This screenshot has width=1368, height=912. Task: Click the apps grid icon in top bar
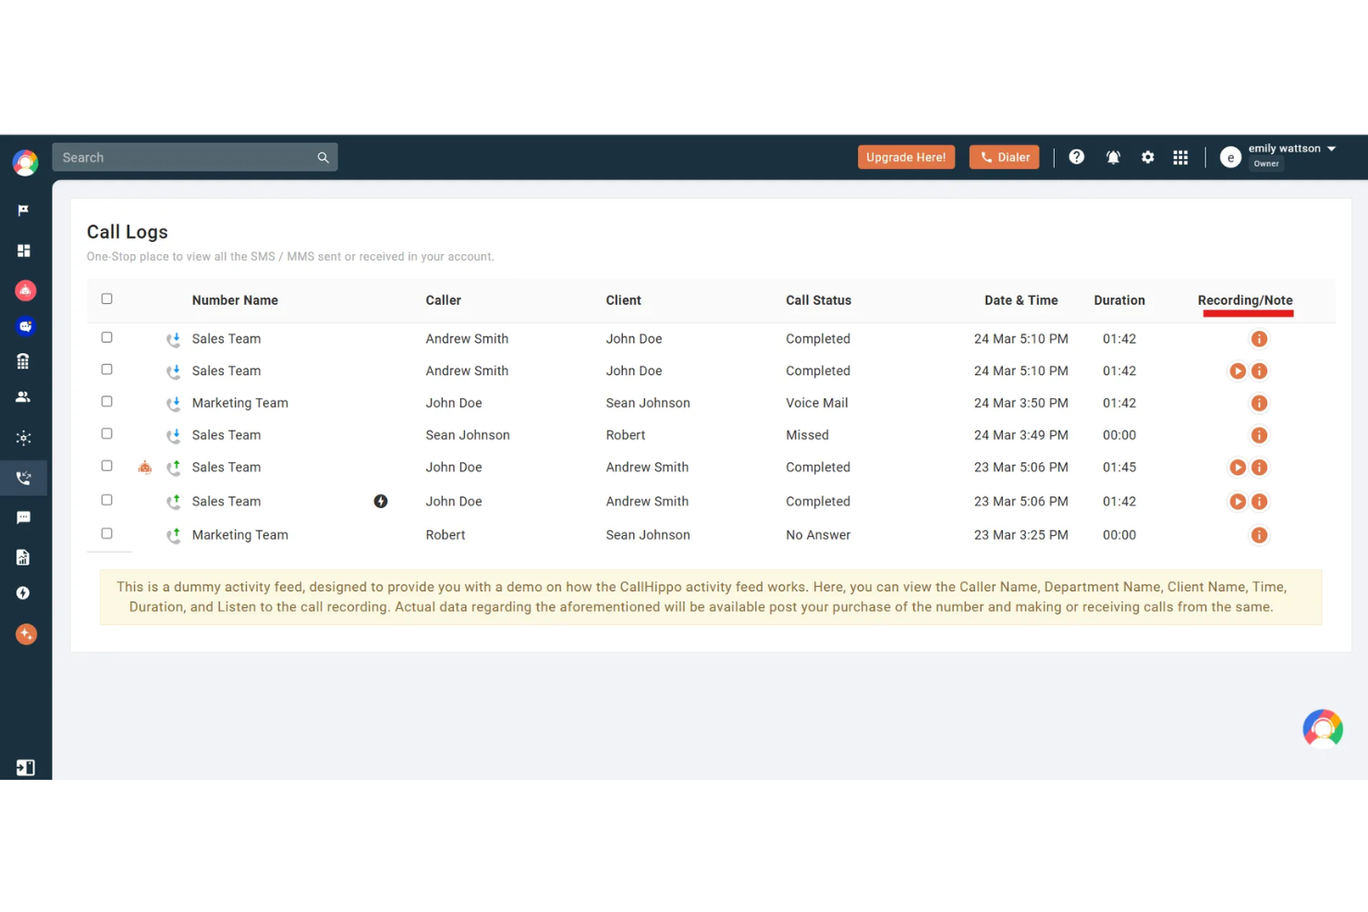point(1180,157)
